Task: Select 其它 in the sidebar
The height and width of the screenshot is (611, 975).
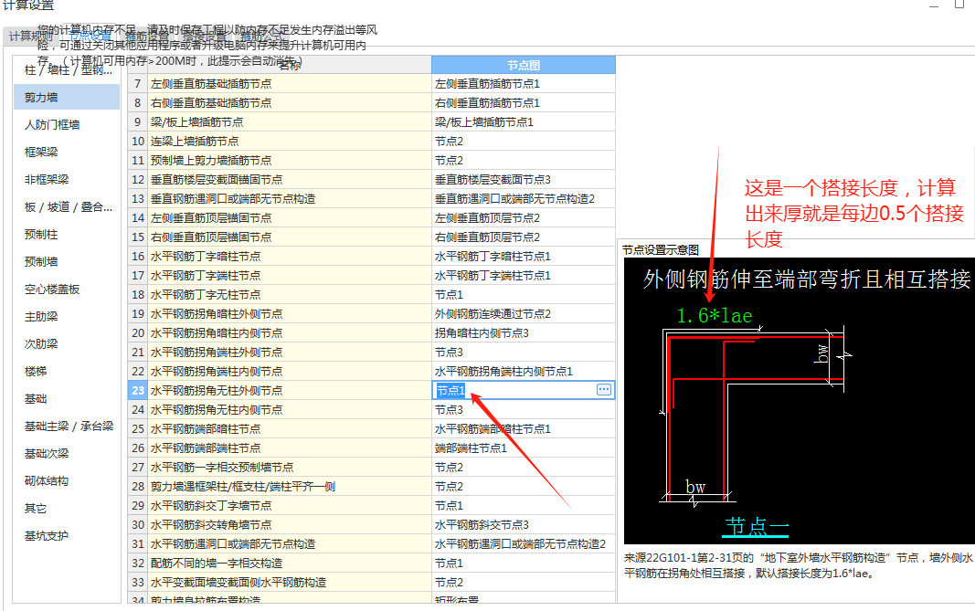Action: 67,508
